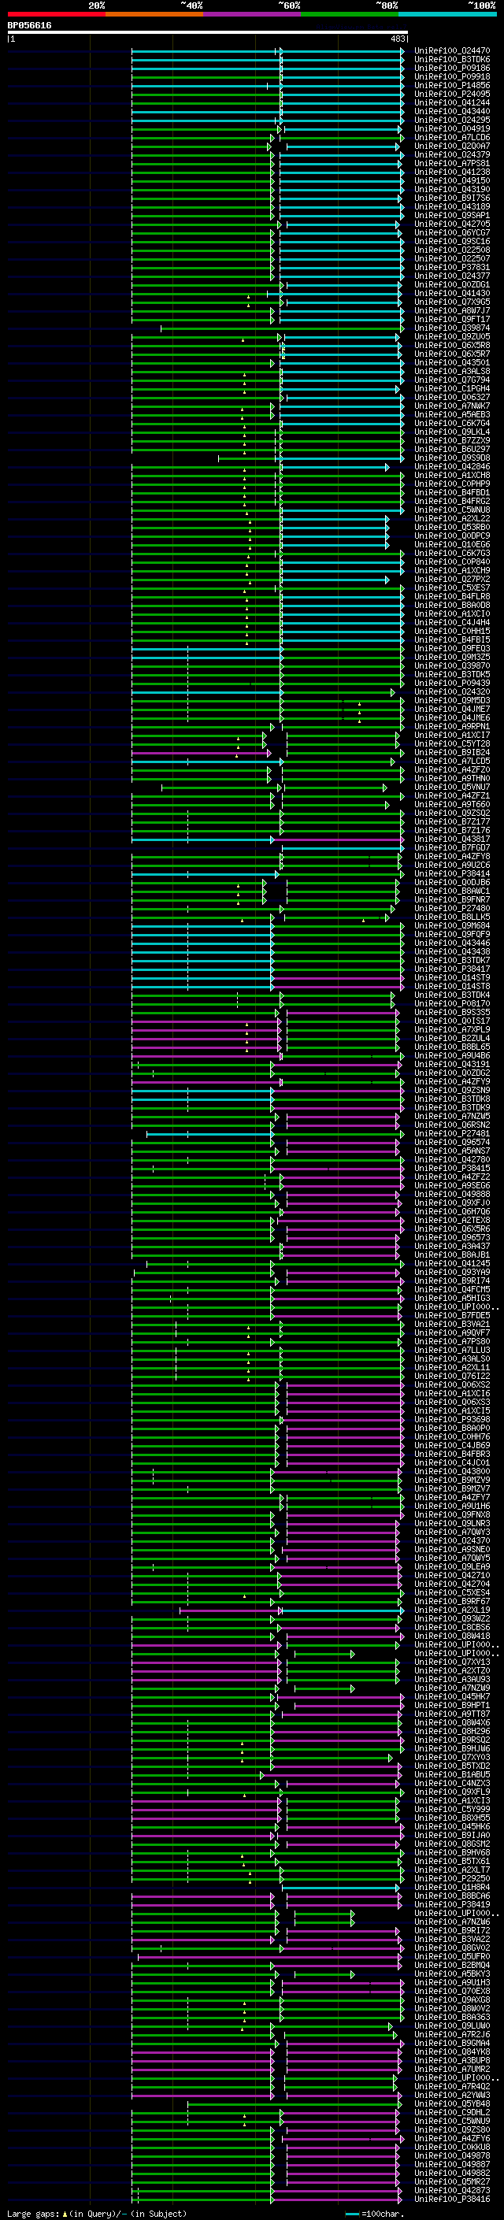The image size is (504, 2220).
Task: Open hit UniRef100_P09186
Action: coord(452,68)
